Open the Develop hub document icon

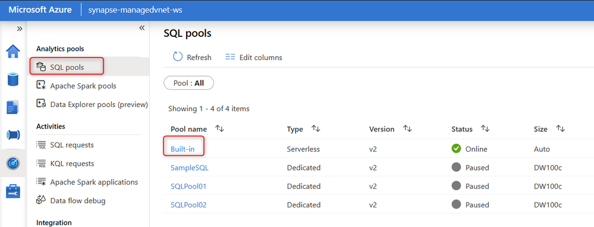coord(13,108)
